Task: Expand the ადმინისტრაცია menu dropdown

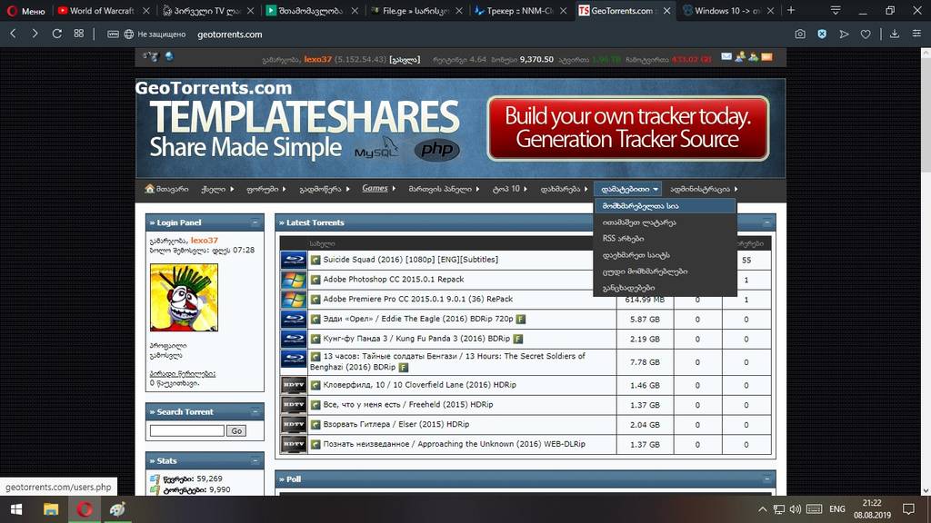Action: click(x=704, y=189)
